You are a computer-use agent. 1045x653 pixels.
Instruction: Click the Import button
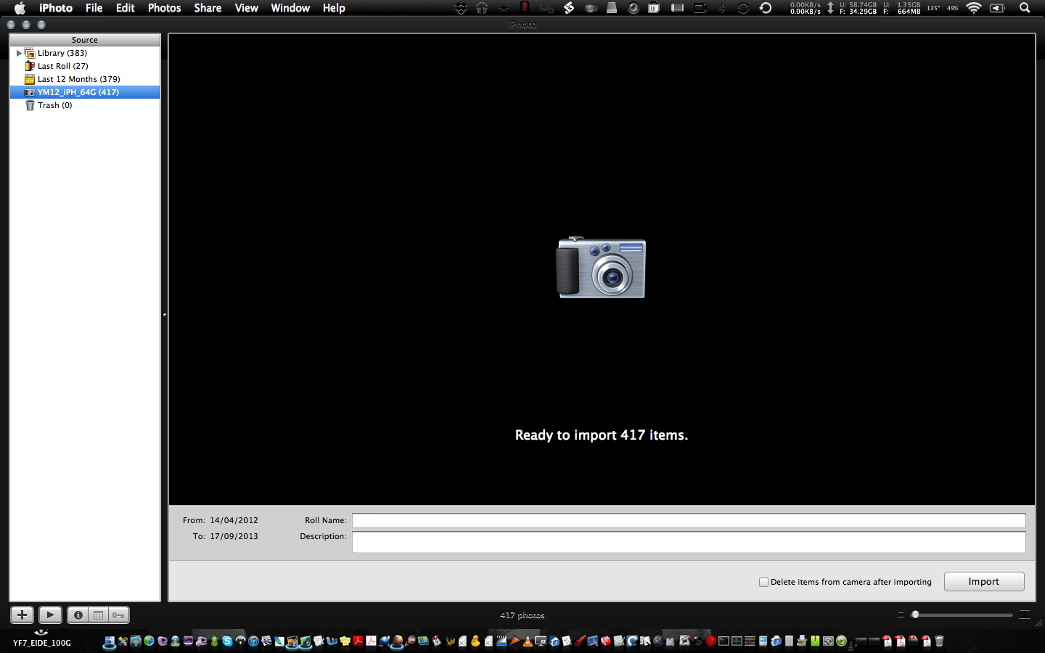coord(984,581)
